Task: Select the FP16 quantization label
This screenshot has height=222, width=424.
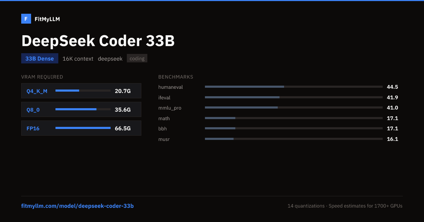Action: point(33,128)
